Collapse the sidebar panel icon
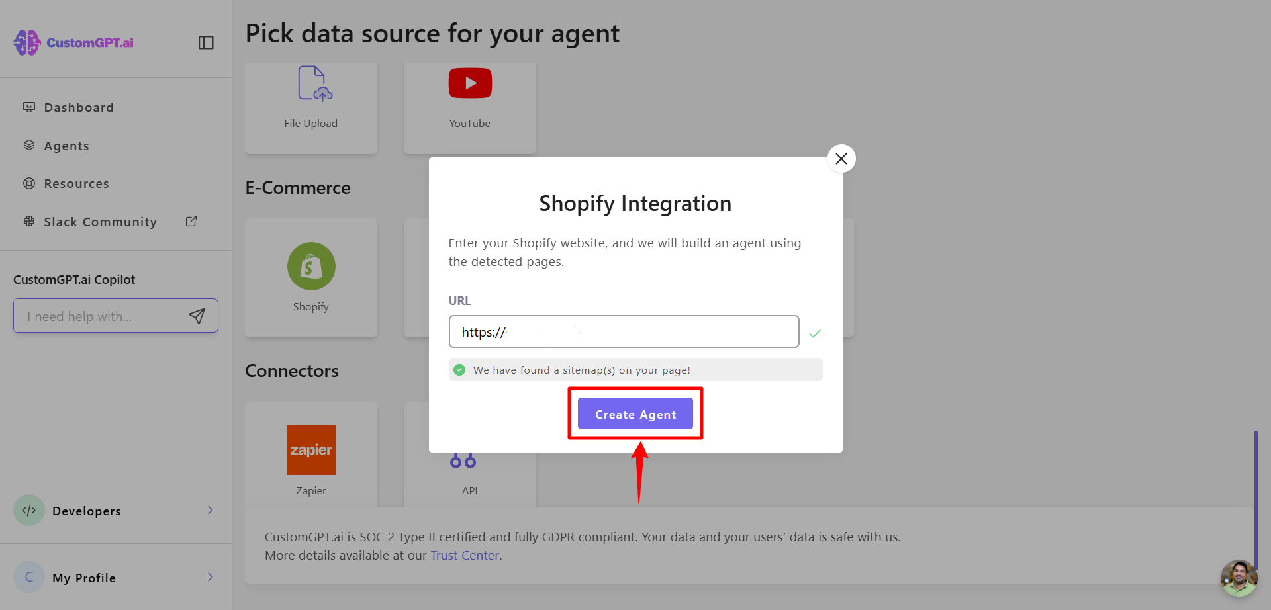1271x610 pixels. tap(206, 42)
